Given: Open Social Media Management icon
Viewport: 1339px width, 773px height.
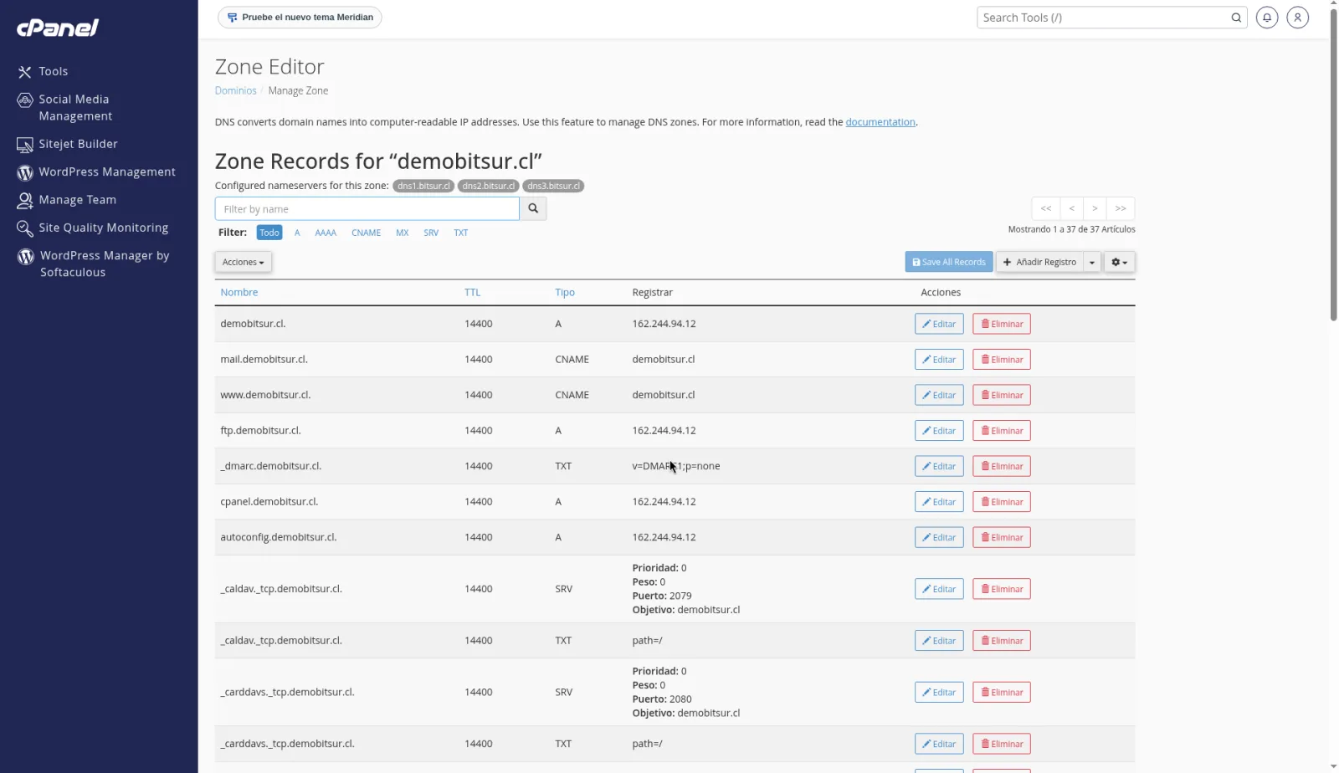Looking at the screenshot, I should click(25, 100).
